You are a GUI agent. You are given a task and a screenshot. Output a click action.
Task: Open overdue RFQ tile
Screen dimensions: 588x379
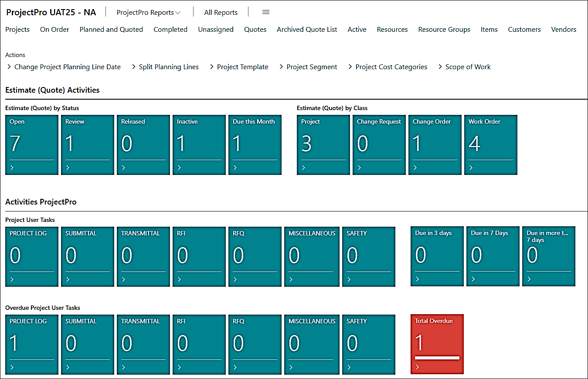tap(255, 345)
